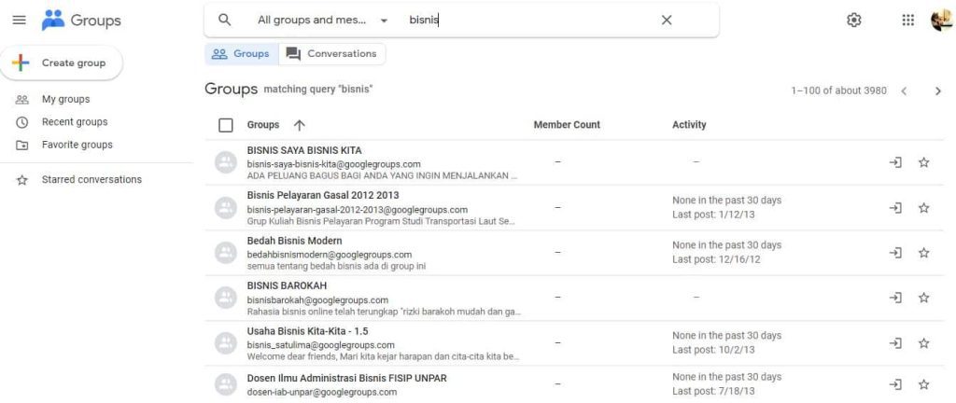Switch to the Conversations tab

tap(332, 53)
